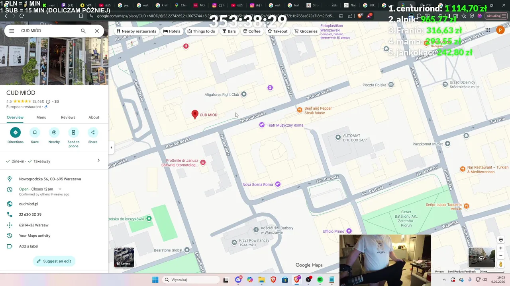This screenshot has height=286, width=510.
Task: Click Ufficio Primo marker
Action: point(349,231)
